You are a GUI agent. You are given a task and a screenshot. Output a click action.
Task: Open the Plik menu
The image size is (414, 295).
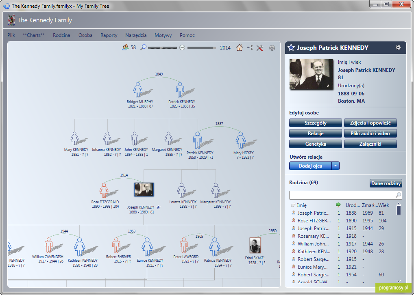tap(11, 35)
